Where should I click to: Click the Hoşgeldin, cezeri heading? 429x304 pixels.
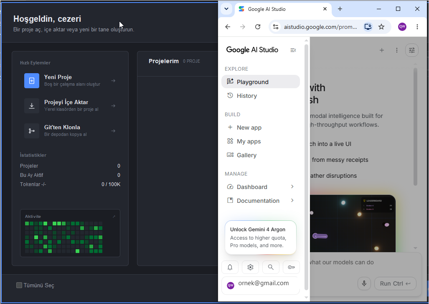(x=47, y=19)
